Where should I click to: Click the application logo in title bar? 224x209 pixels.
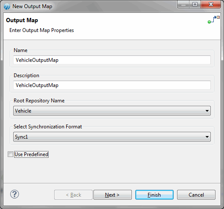[7, 6]
